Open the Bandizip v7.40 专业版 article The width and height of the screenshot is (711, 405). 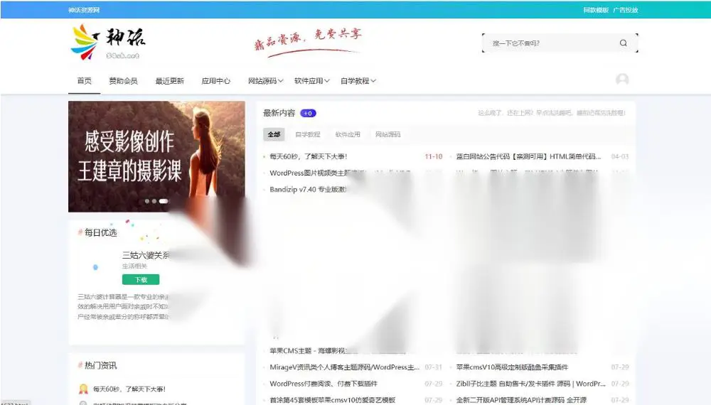(x=308, y=190)
